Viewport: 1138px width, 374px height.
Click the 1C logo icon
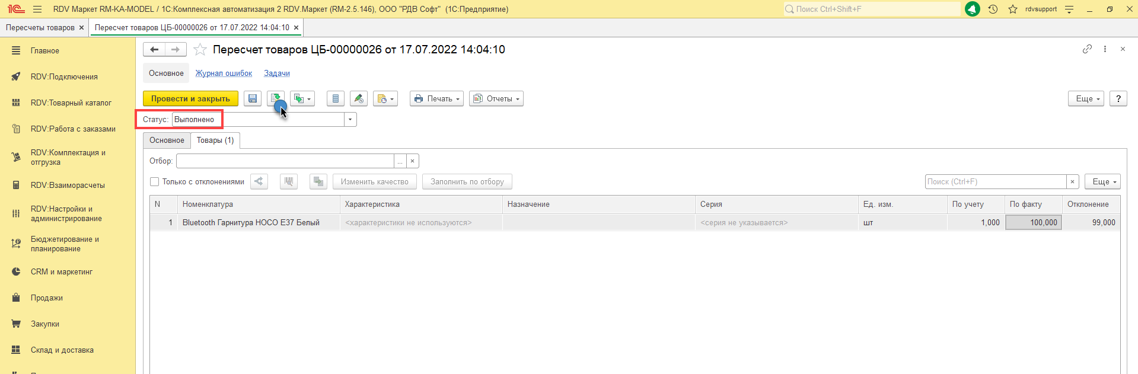tap(16, 9)
